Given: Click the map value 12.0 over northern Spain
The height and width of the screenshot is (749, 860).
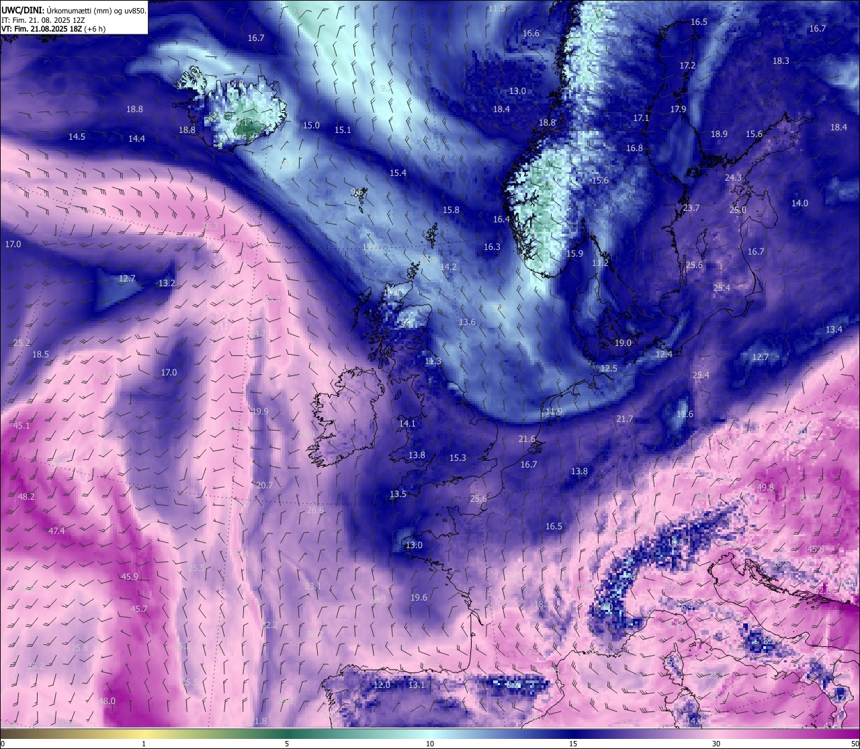Looking at the screenshot, I should [382, 685].
